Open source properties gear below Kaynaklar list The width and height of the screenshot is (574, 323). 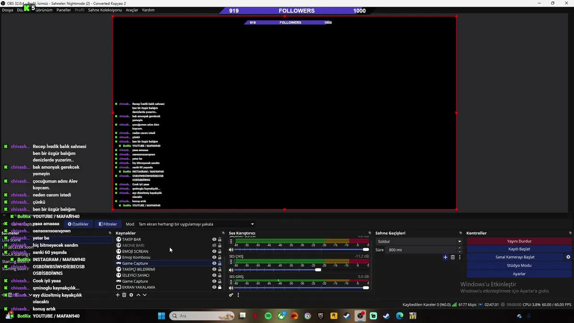click(x=131, y=295)
